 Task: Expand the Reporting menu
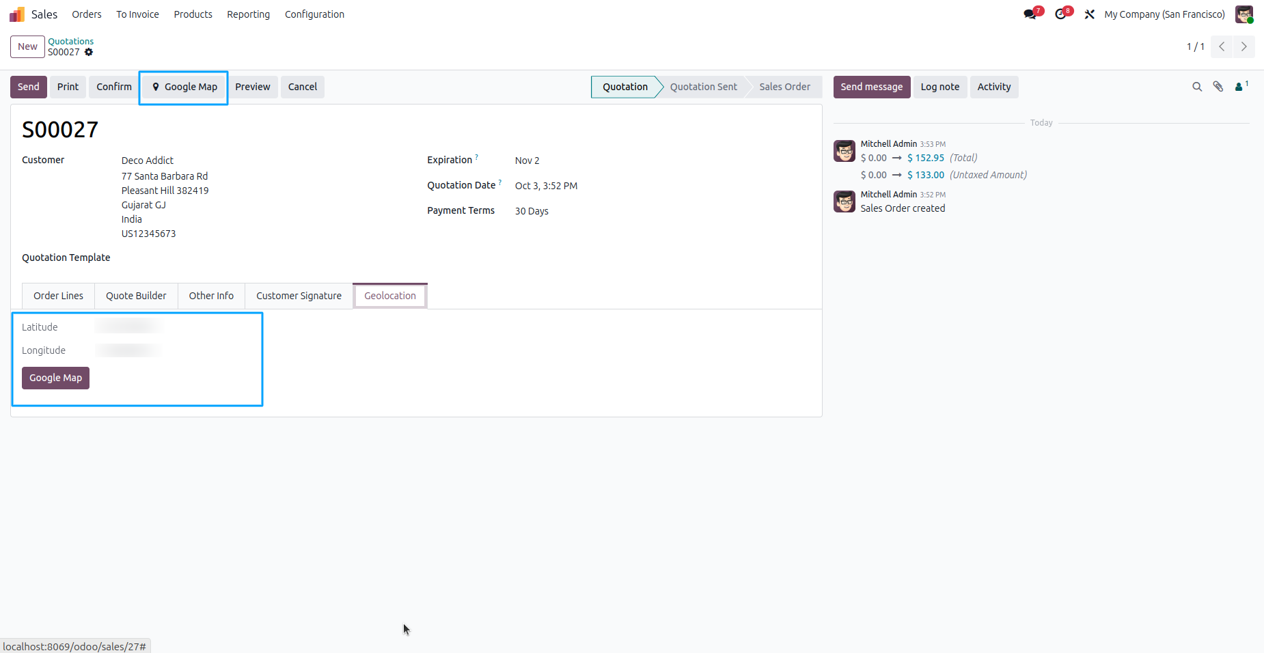click(248, 14)
